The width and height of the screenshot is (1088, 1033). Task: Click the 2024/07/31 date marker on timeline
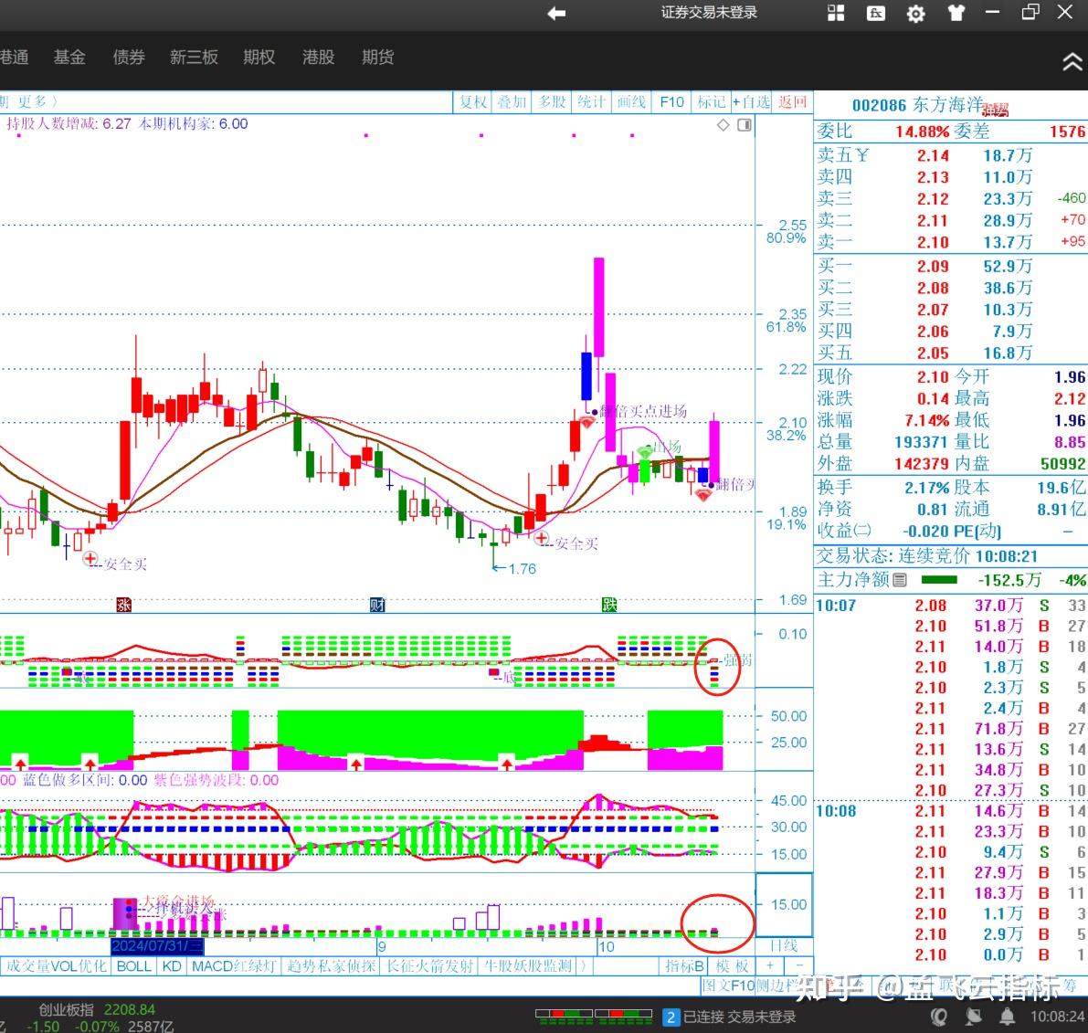157,945
